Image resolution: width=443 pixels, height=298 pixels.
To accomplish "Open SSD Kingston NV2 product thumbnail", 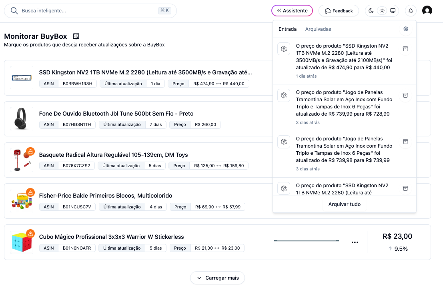I will 22,78.
